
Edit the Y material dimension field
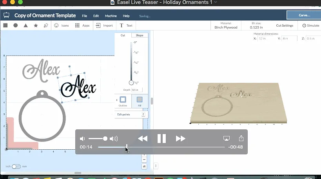point(290,38)
